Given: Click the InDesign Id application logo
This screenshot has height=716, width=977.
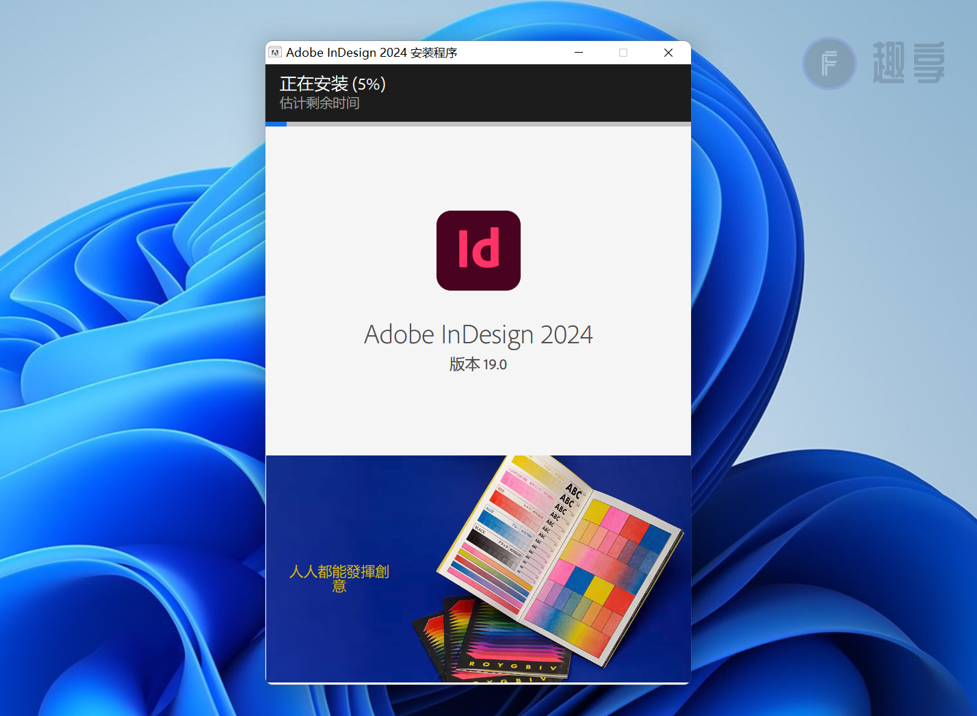Looking at the screenshot, I should coord(478,250).
